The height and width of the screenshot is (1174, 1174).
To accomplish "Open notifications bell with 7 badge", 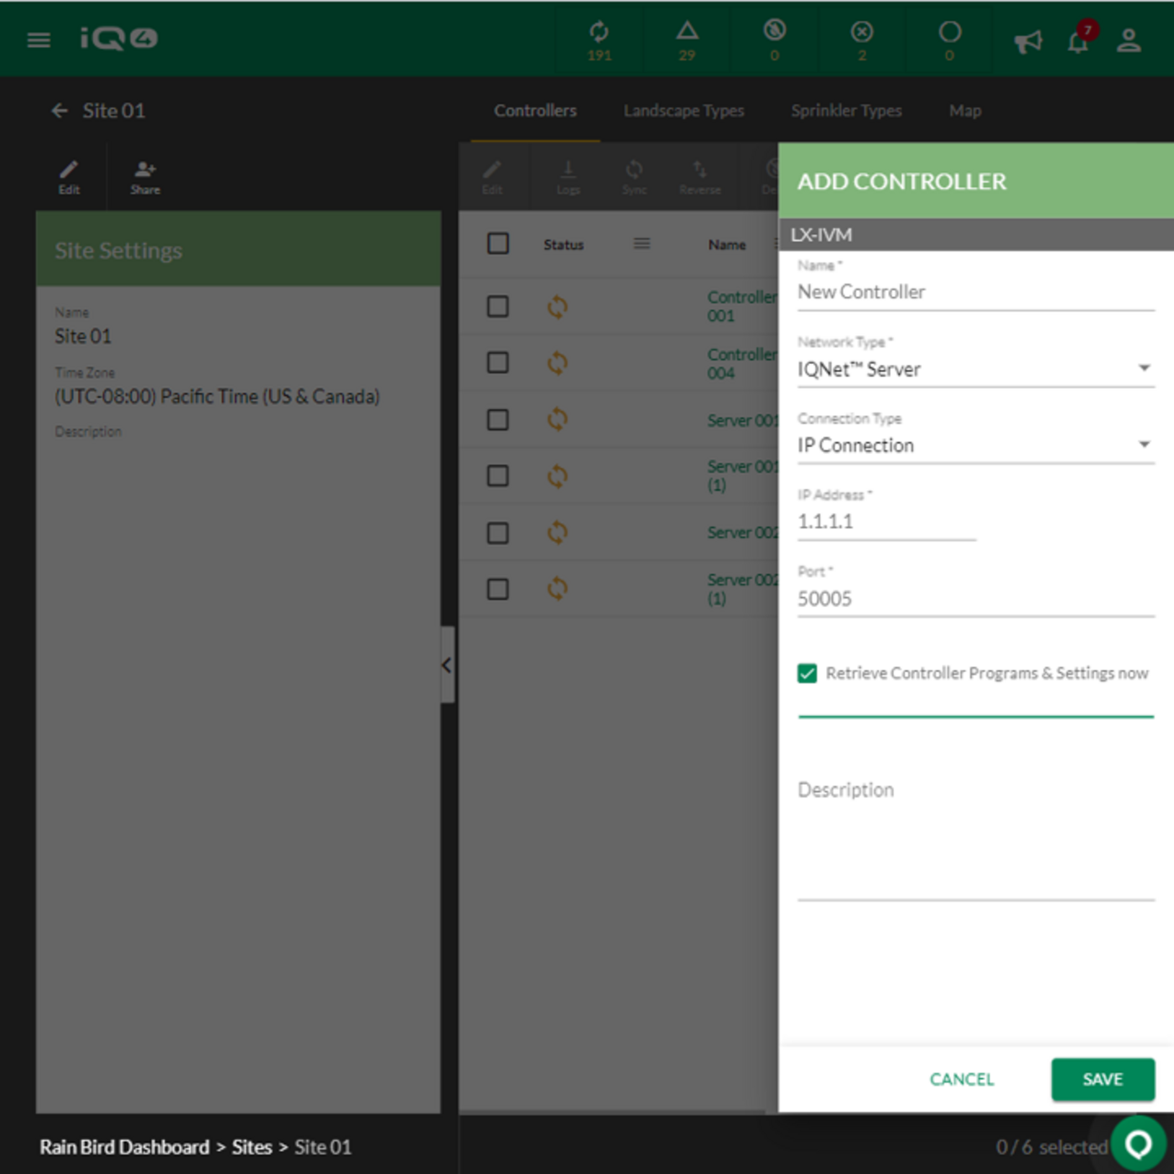I will pos(1078,40).
